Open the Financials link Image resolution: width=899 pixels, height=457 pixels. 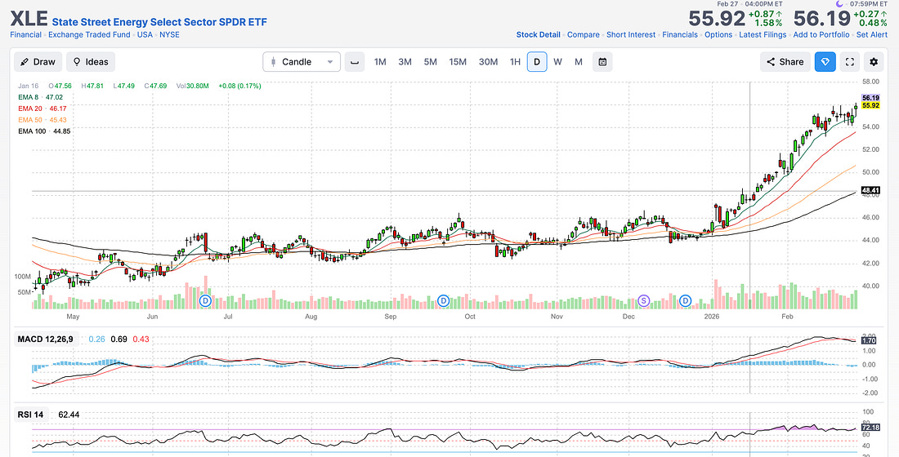click(680, 34)
